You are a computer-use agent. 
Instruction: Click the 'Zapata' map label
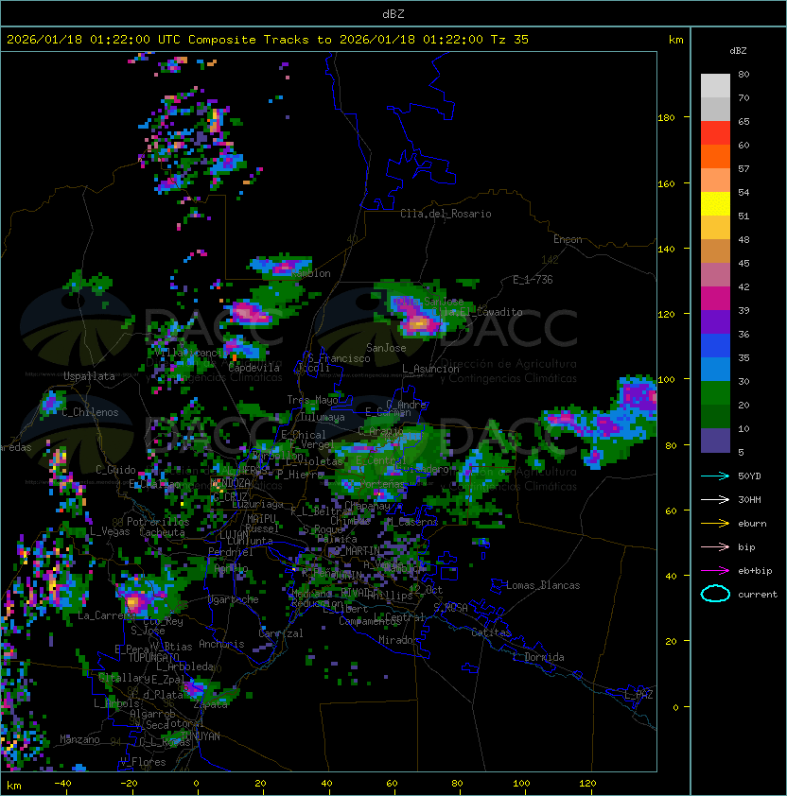point(210,704)
